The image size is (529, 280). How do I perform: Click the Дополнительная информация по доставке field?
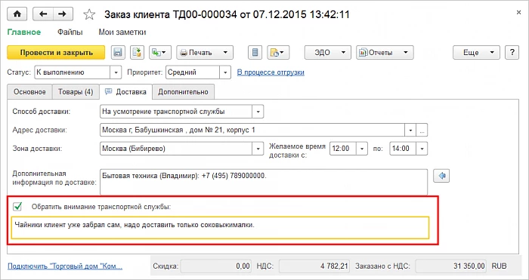point(264,182)
